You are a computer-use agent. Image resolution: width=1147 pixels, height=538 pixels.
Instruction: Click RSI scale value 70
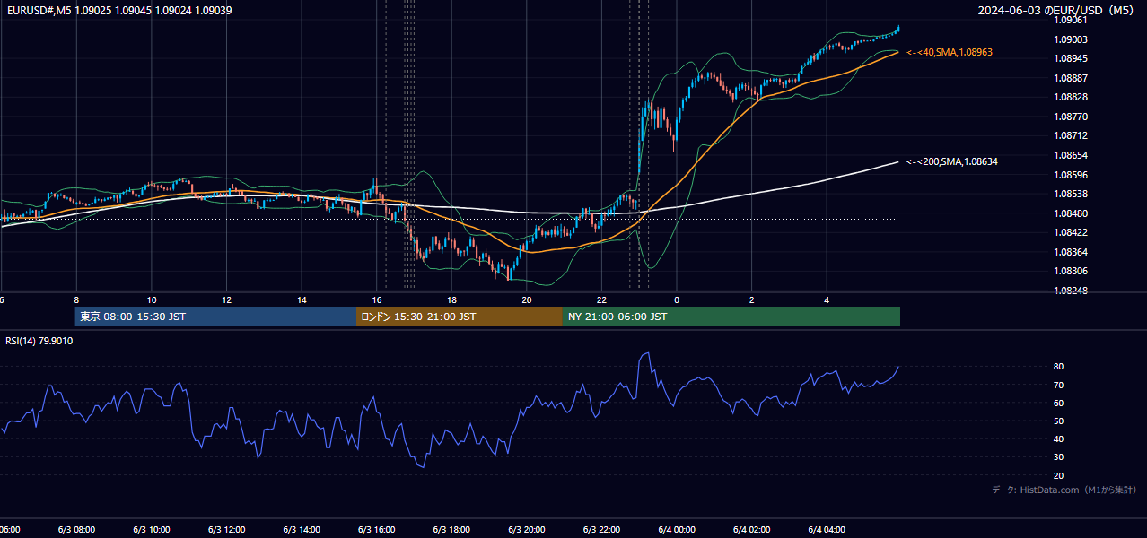tap(1059, 385)
